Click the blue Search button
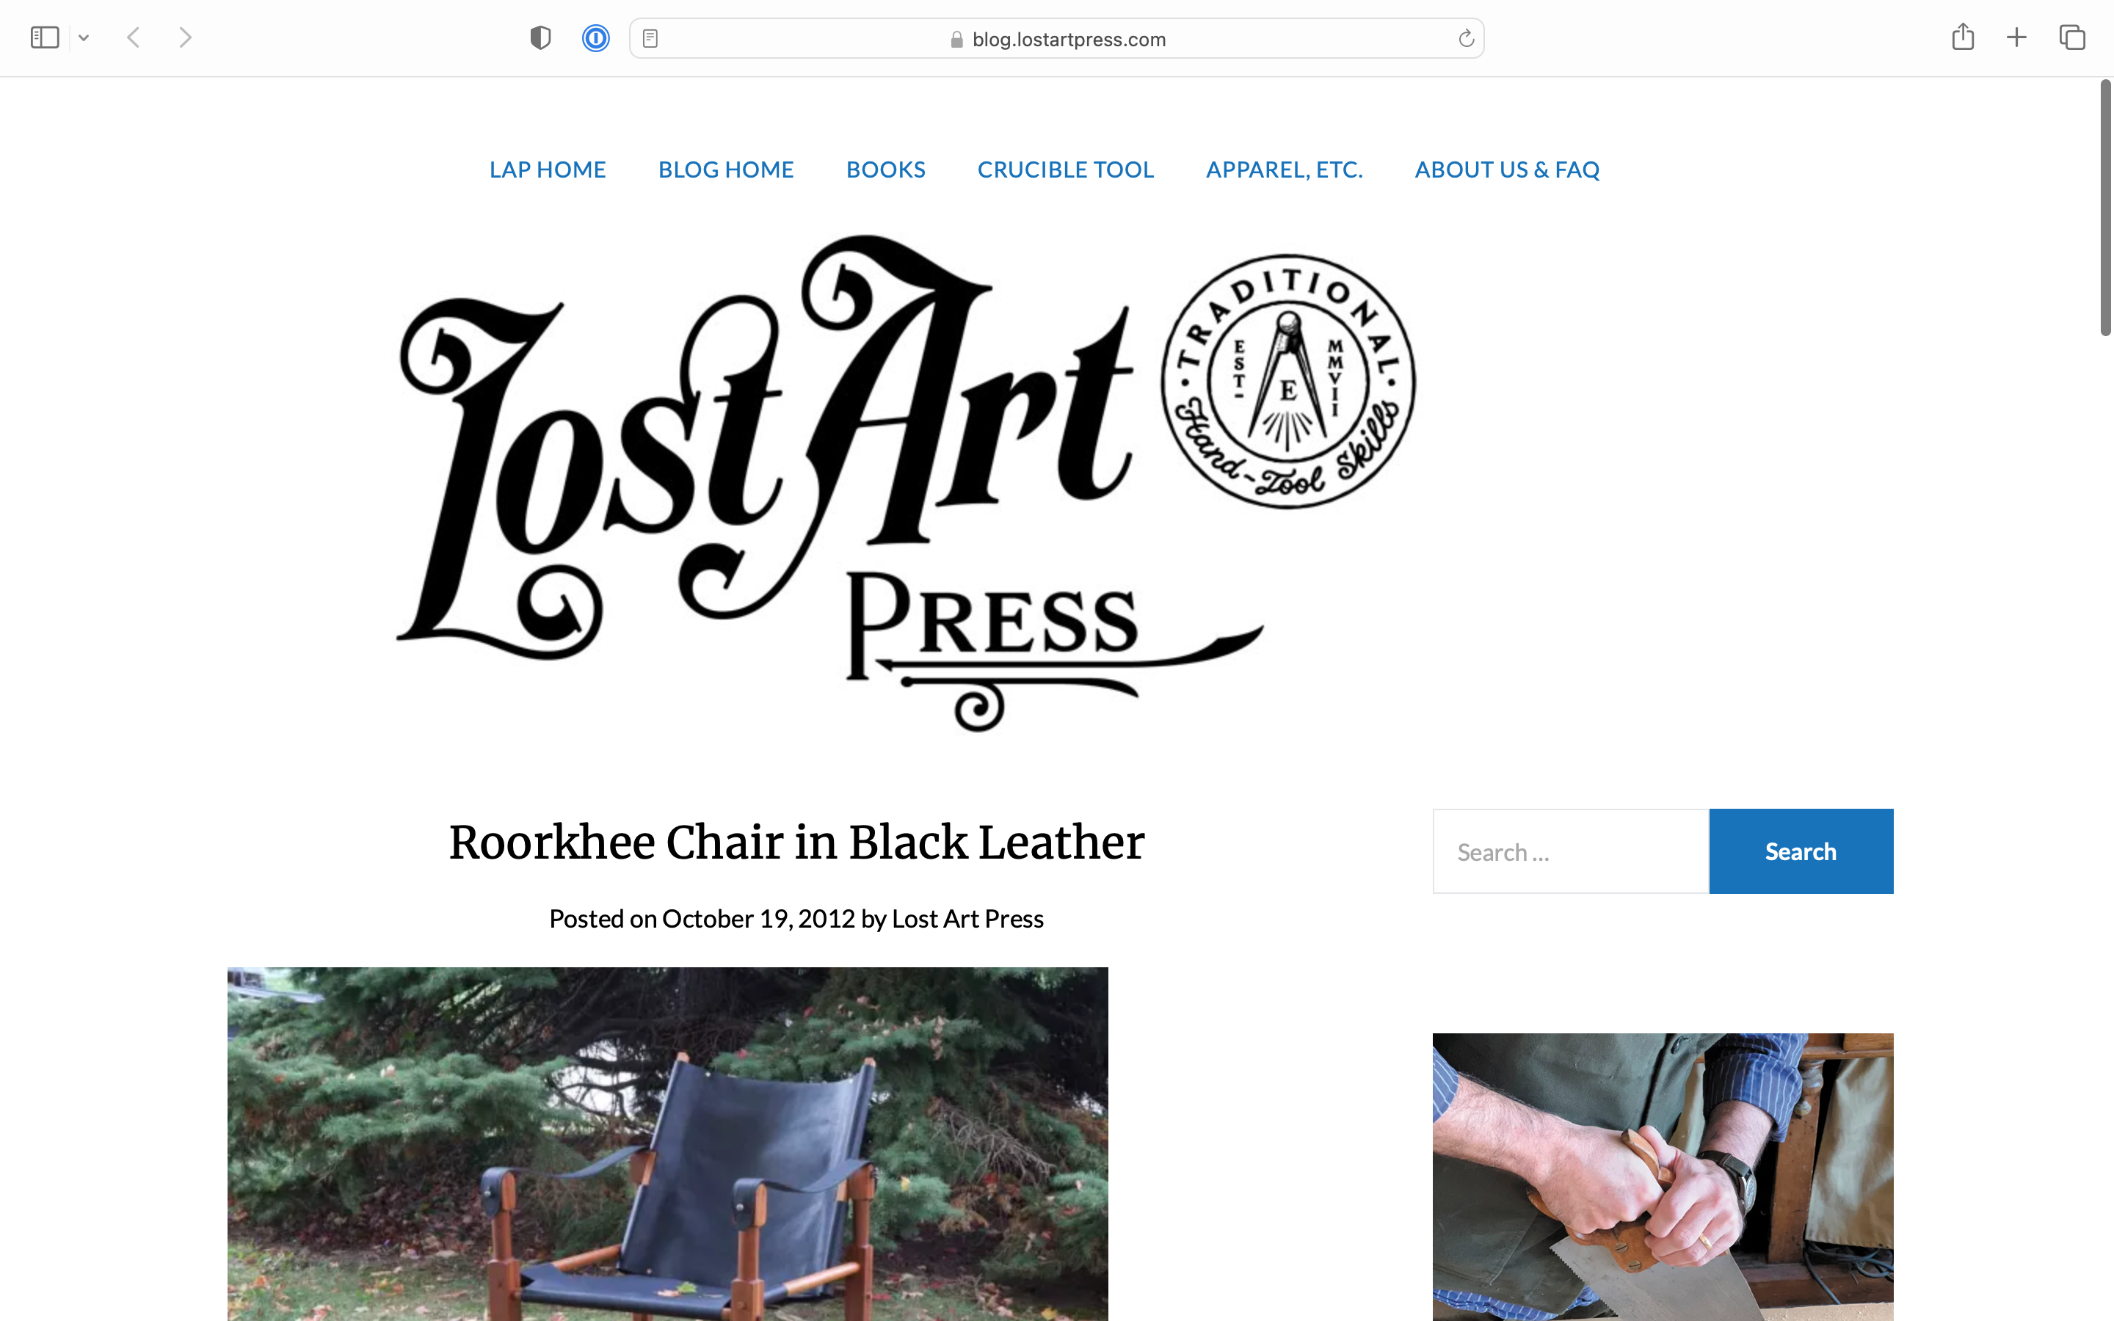 [x=1801, y=851]
